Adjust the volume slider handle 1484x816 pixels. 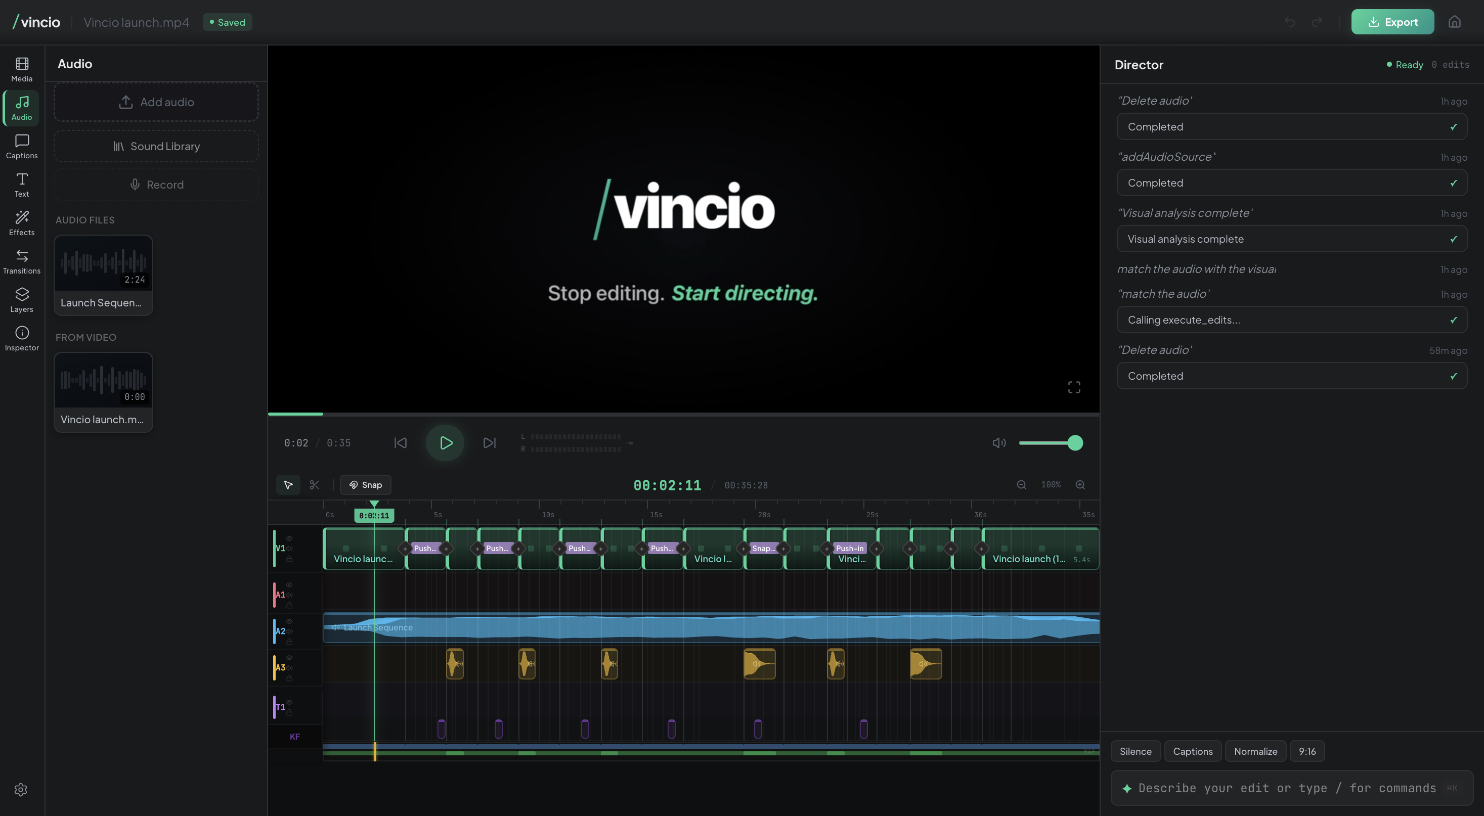coord(1074,443)
